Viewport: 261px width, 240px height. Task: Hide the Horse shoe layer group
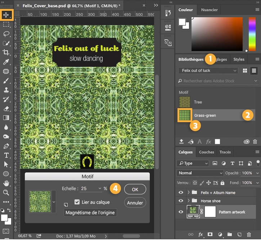[x=181, y=201]
